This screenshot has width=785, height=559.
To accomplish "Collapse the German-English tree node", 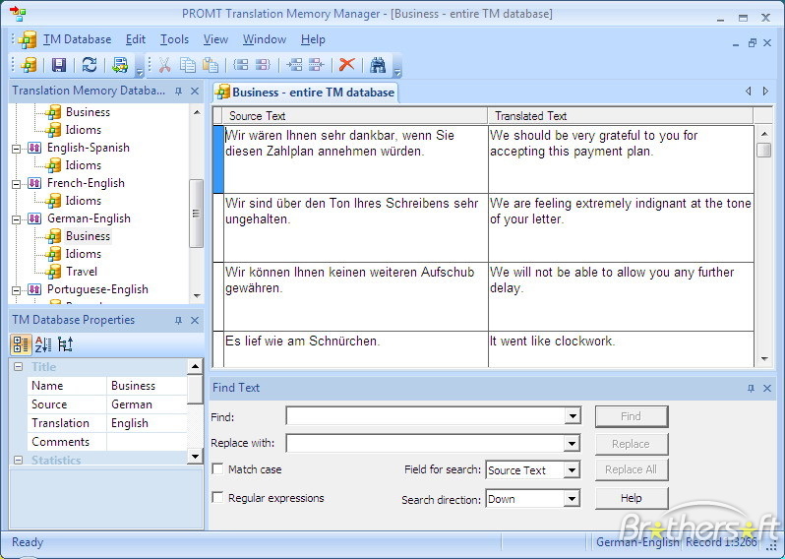I will [17, 218].
